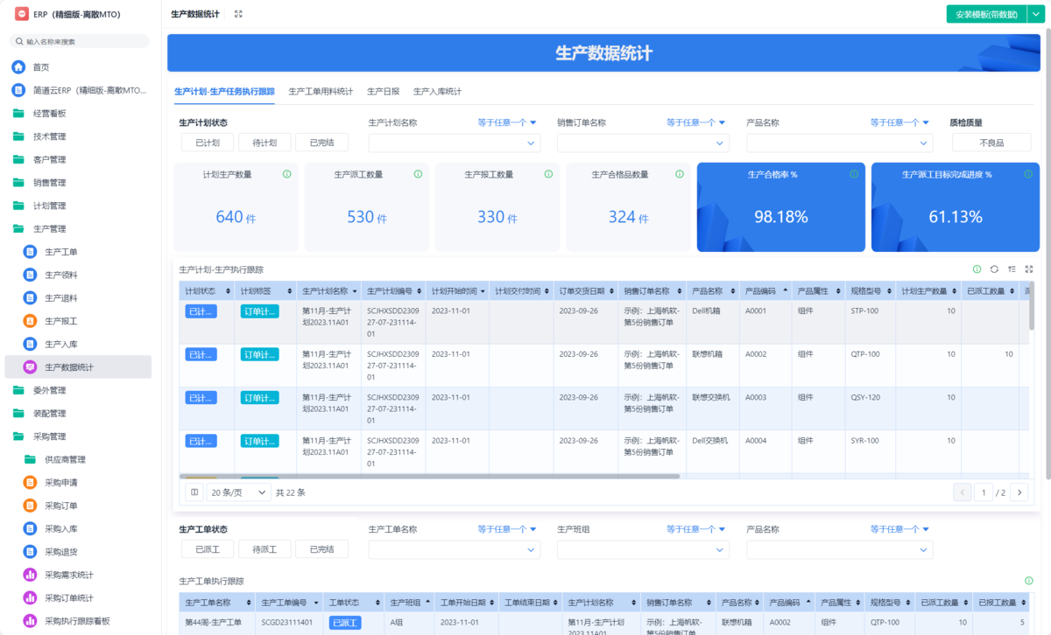This screenshot has height=635, width=1051.
Task: Open the 20 条/页 page size dropdown
Action: [239, 492]
